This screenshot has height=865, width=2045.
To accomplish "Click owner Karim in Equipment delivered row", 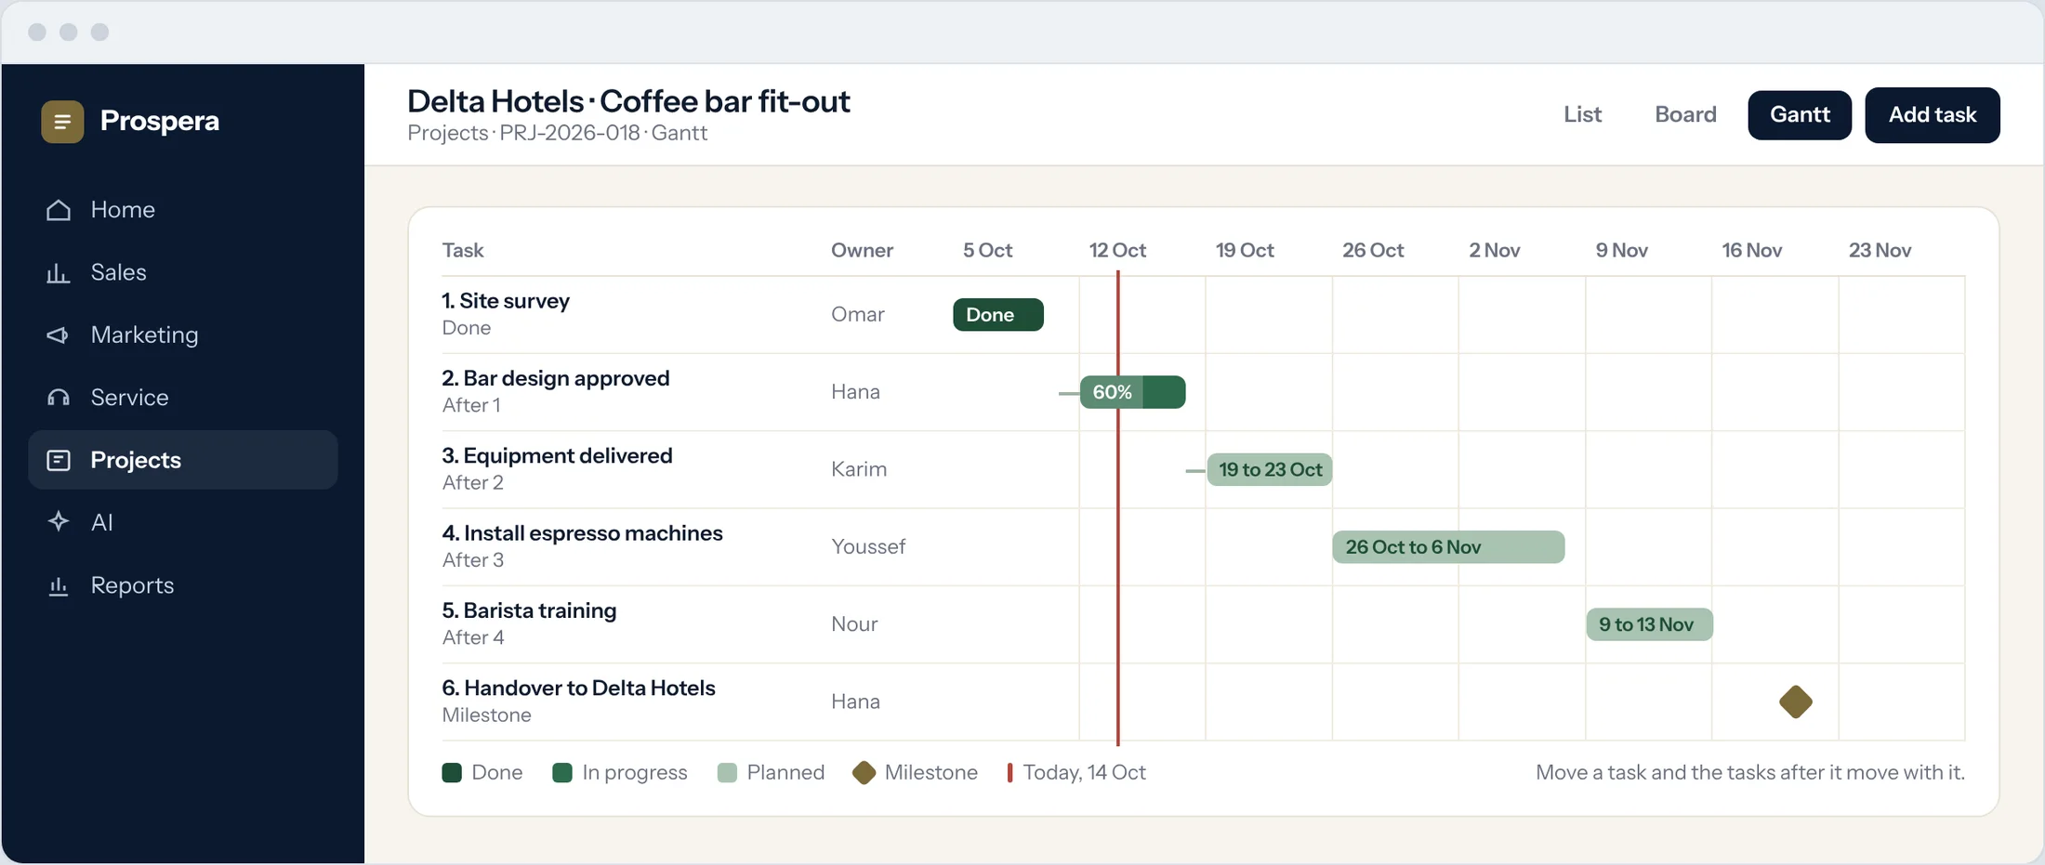I will 859,469.
